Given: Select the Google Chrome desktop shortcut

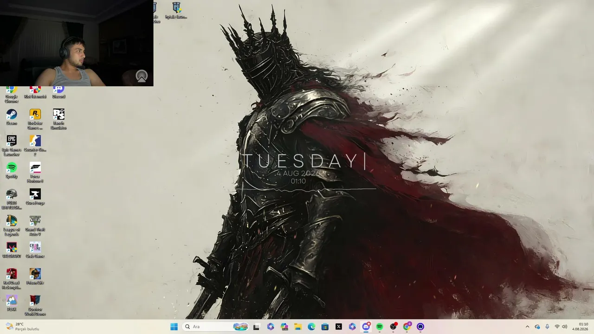Looking at the screenshot, I should pos(12,95).
